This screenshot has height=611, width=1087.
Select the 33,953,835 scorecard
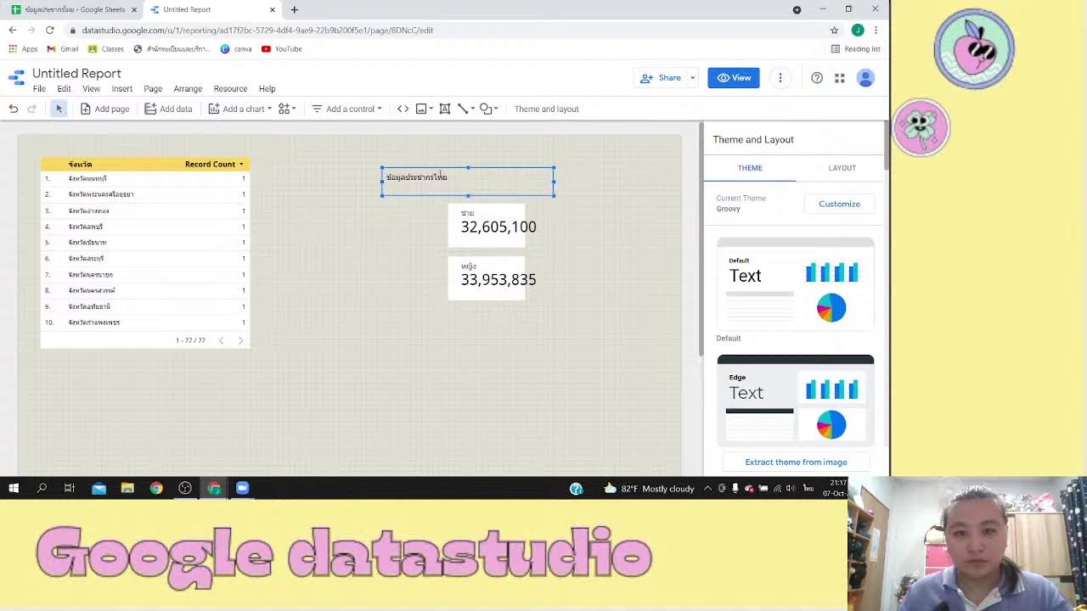click(x=487, y=278)
